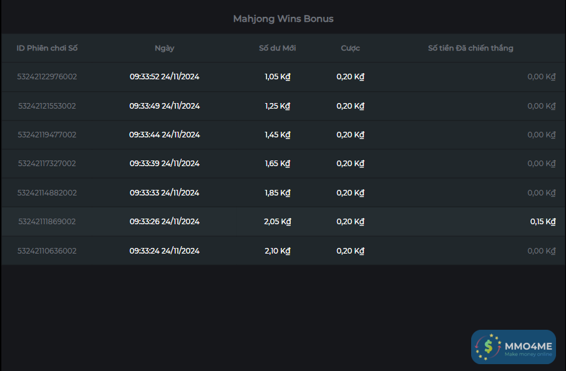
Task: Open session ID 53242117327002
Action: 47,164
